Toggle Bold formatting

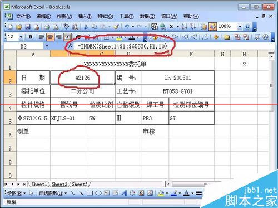(31, 37)
